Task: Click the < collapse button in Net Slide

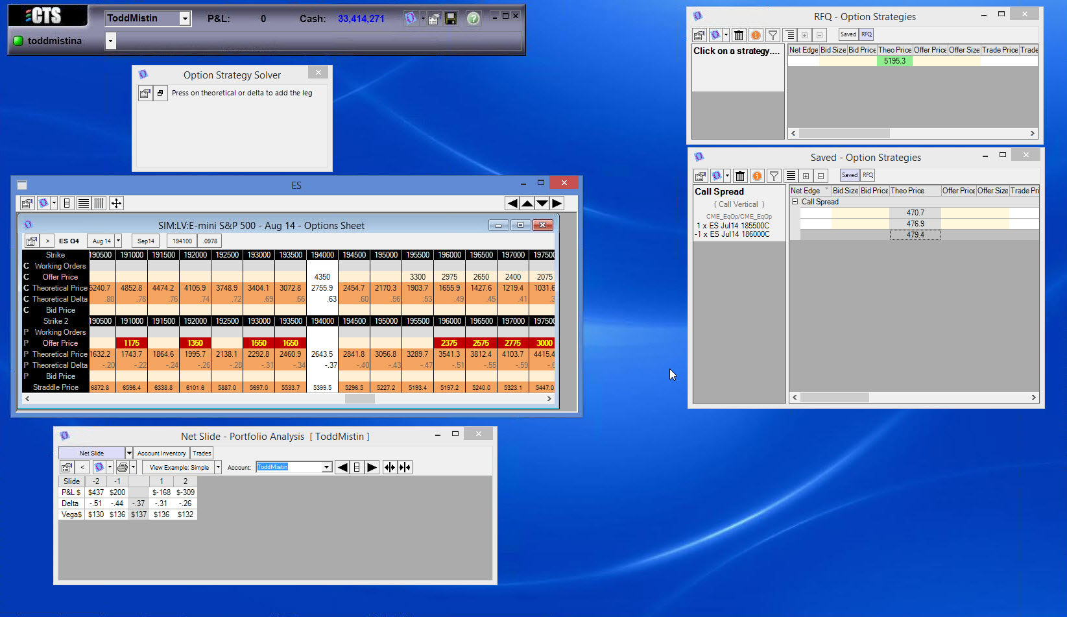Action: [x=82, y=467]
